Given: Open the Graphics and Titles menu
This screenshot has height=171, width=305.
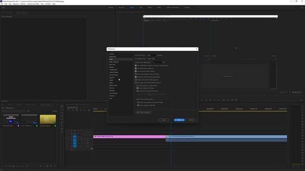Looking at the screenshot, I should click(x=33, y=4).
